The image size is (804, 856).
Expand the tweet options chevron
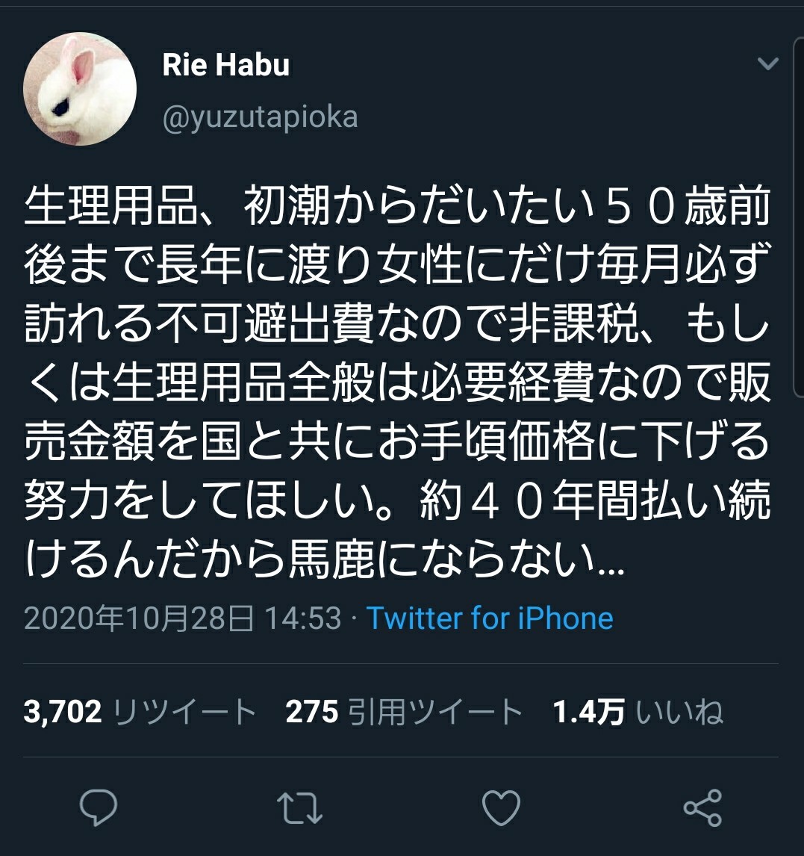[x=768, y=64]
